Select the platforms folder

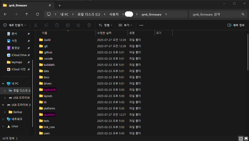[49, 108]
